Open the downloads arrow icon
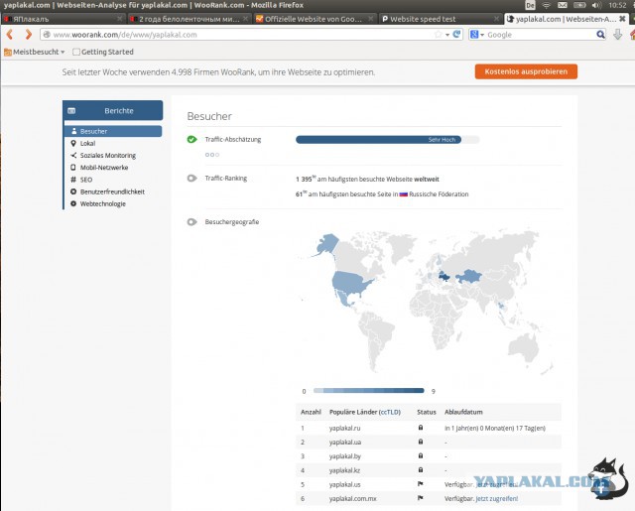Screen dimensions: 635x511 tap(617, 35)
